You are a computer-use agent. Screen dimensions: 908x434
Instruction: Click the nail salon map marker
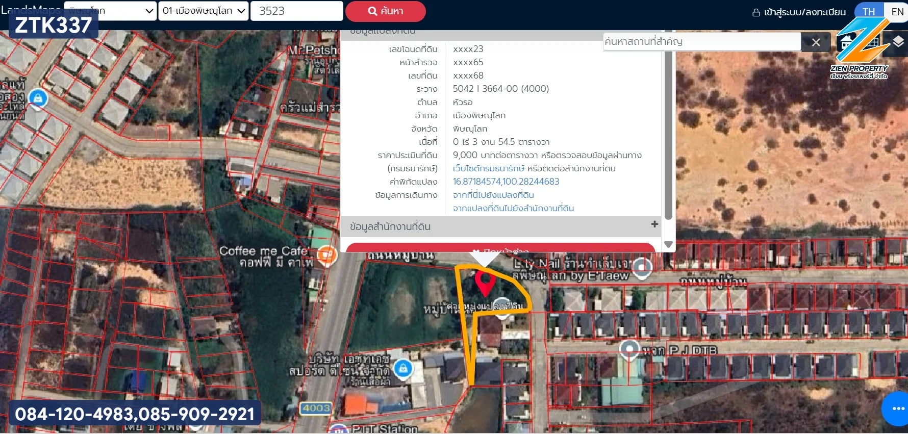coord(642,267)
